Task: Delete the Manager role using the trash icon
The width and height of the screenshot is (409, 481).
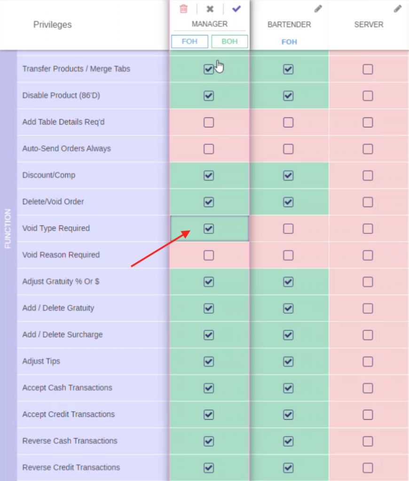Action: point(183,9)
